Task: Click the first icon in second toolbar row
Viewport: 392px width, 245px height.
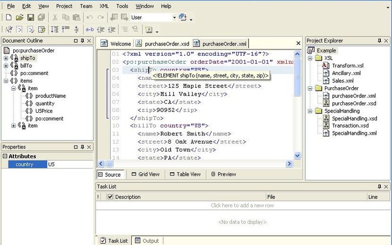Action: point(9,30)
